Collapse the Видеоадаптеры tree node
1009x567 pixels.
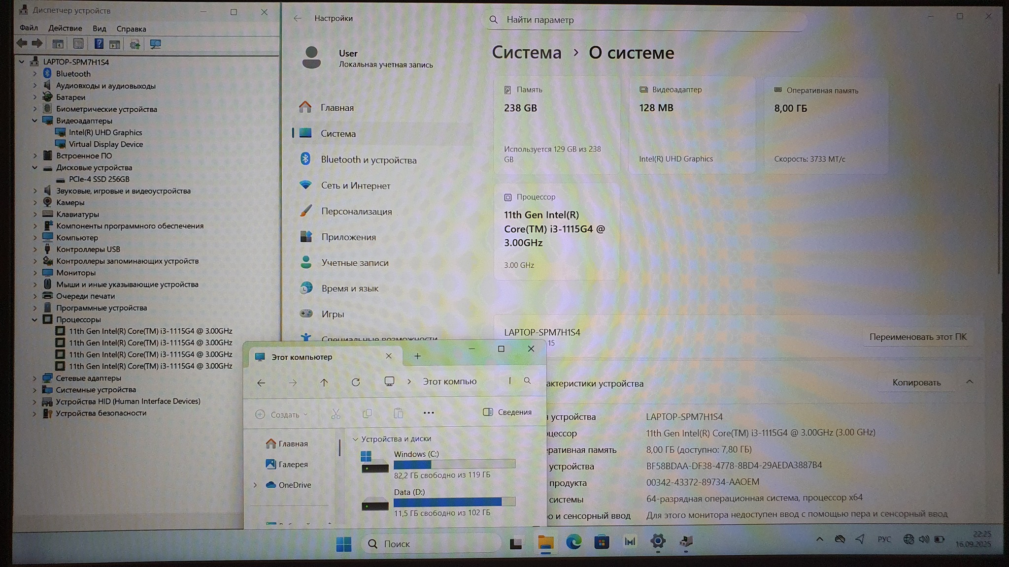click(x=35, y=121)
